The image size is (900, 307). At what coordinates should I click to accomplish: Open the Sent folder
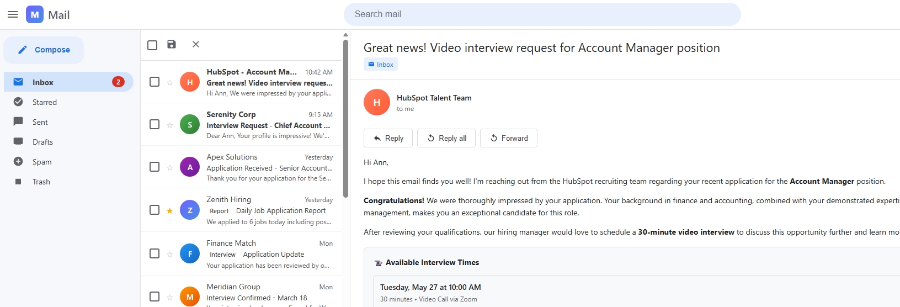[68, 122]
